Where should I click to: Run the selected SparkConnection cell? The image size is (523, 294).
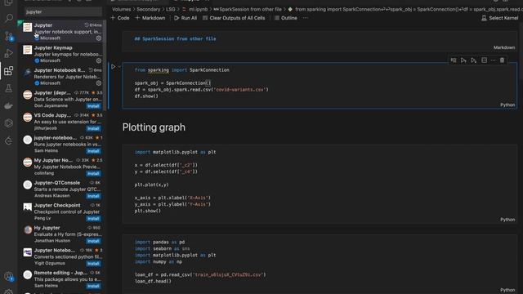coord(113,67)
